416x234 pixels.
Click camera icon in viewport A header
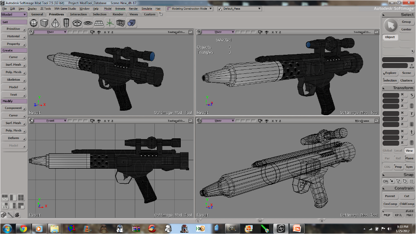pyautogui.click(x=92, y=32)
